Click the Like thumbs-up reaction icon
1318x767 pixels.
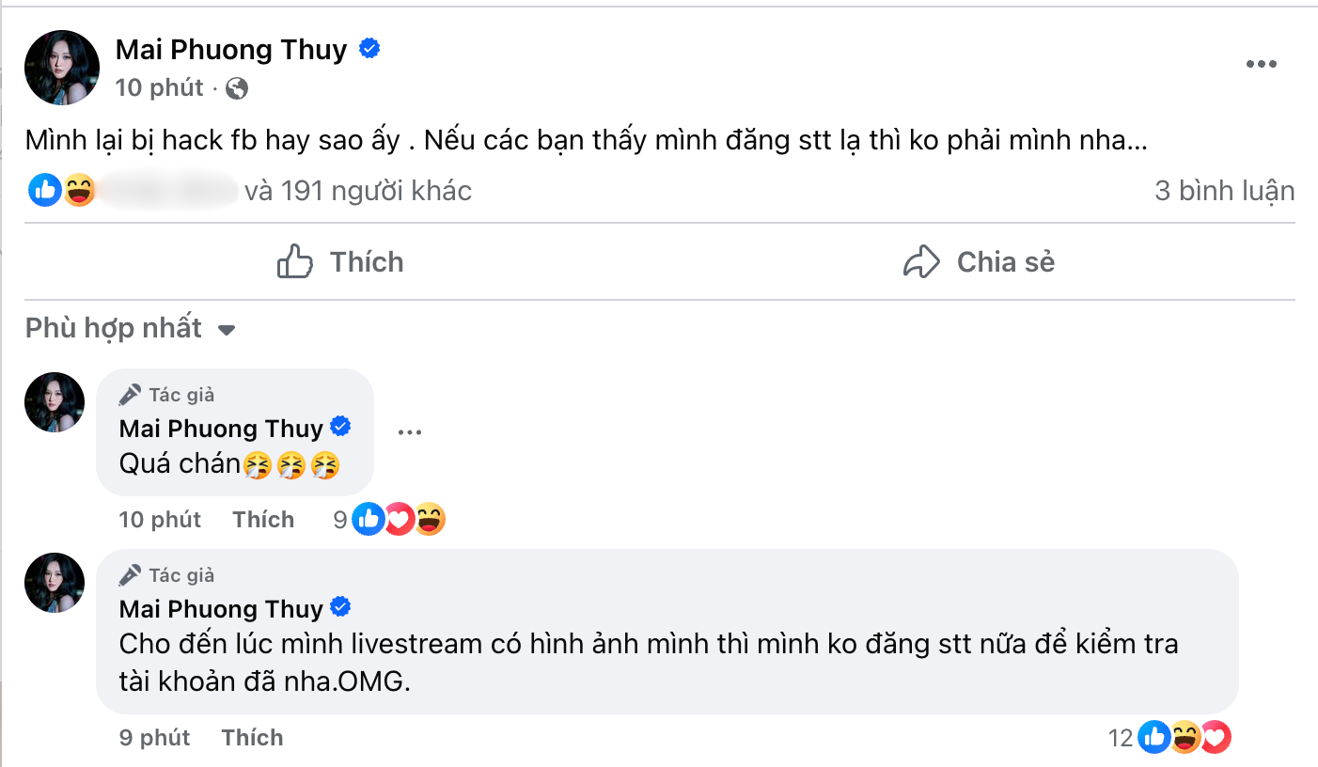43,190
